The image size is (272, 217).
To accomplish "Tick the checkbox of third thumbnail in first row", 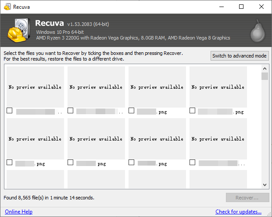I will click(132, 111).
